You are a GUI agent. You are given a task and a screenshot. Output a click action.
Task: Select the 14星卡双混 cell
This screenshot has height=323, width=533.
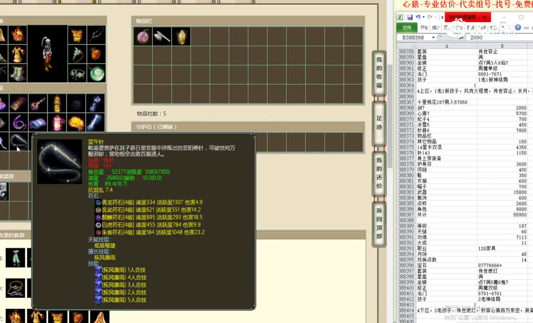(x=447, y=147)
